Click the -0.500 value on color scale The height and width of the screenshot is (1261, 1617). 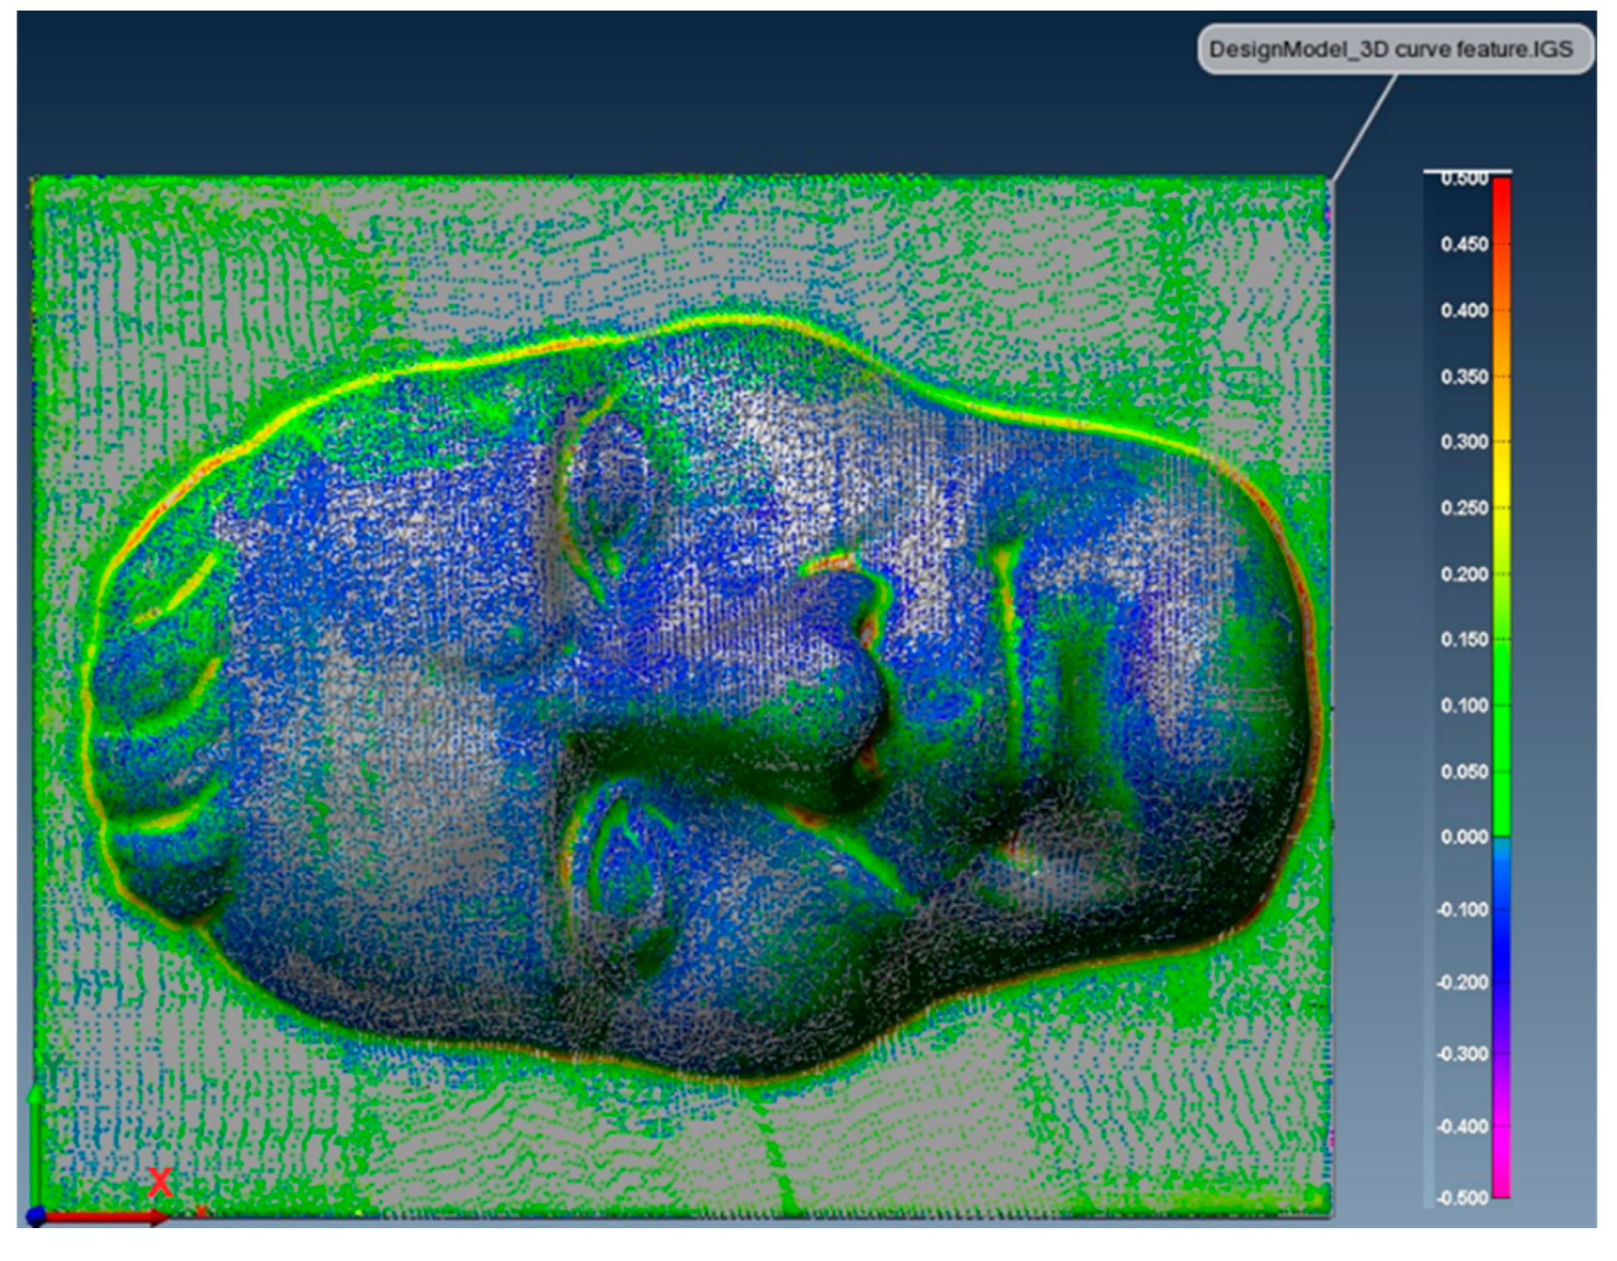tap(1462, 1197)
